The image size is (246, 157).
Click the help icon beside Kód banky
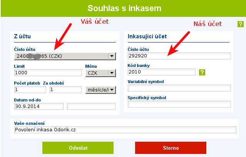[202, 72]
